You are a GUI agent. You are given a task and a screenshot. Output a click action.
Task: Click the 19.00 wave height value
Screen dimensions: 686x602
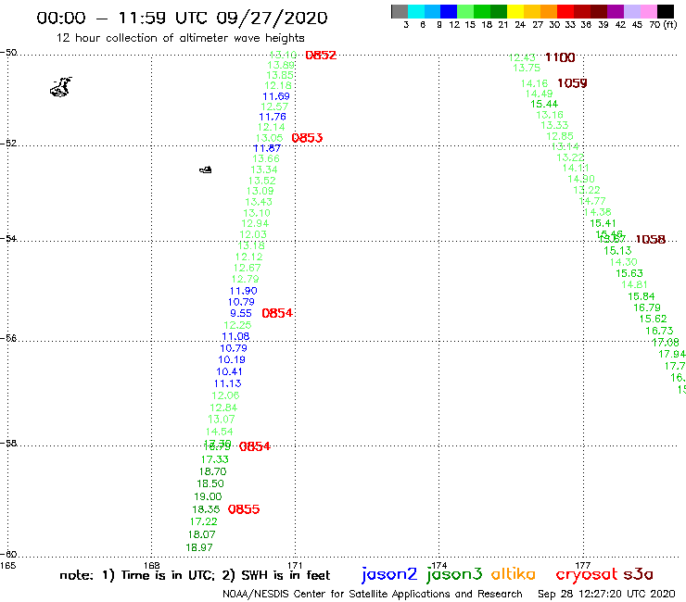(x=208, y=496)
